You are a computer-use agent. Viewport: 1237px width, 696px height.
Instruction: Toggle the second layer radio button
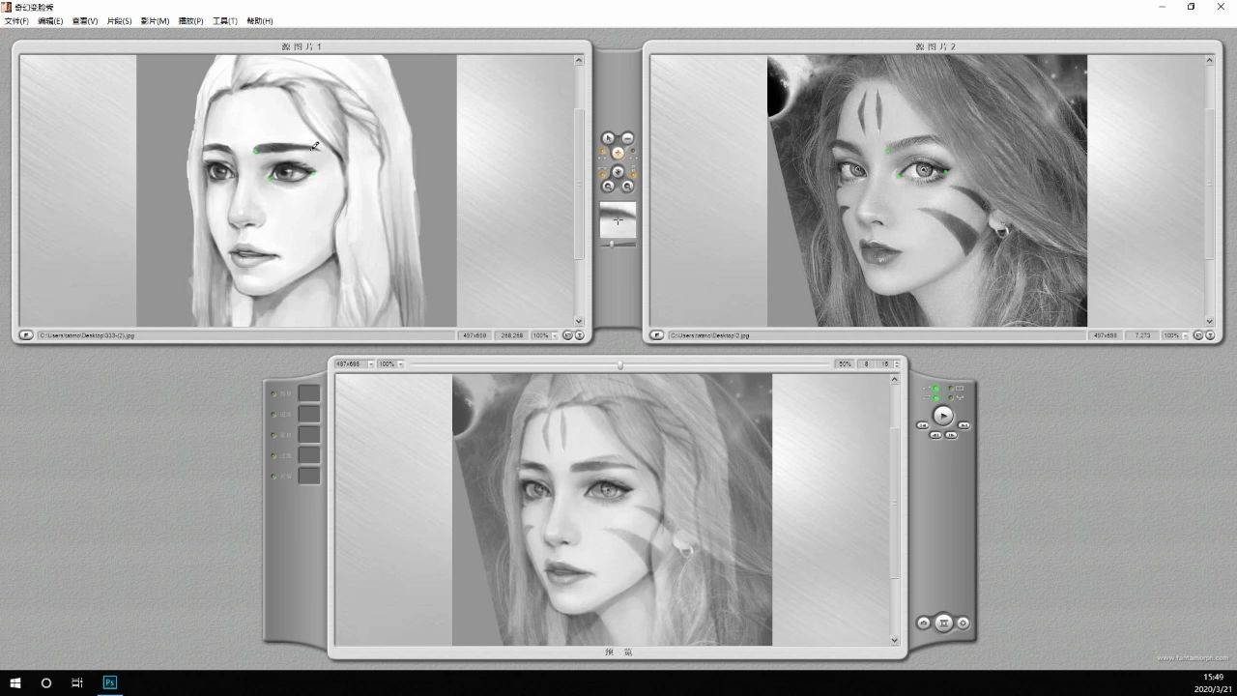[273, 414]
